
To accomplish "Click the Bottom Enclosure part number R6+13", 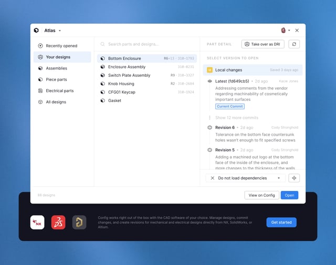I will click(169, 58).
